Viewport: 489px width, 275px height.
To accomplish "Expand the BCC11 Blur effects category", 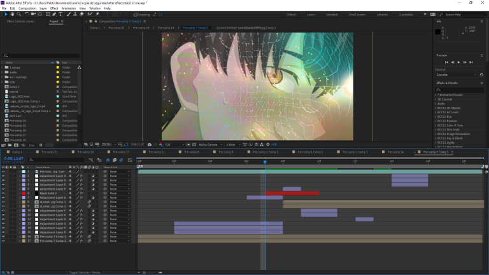I will [x=436, y=116].
